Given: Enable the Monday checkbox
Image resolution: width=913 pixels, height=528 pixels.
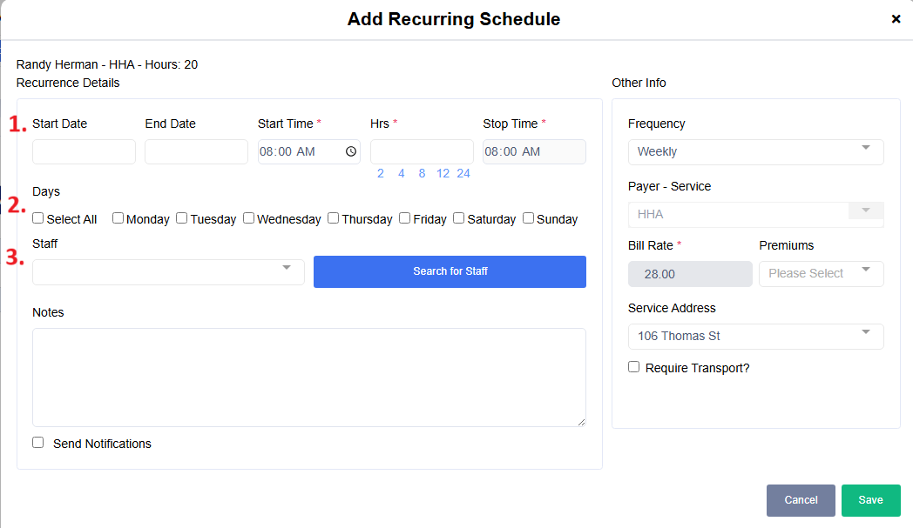Looking at the screenshot, I should tap(118, 218).
